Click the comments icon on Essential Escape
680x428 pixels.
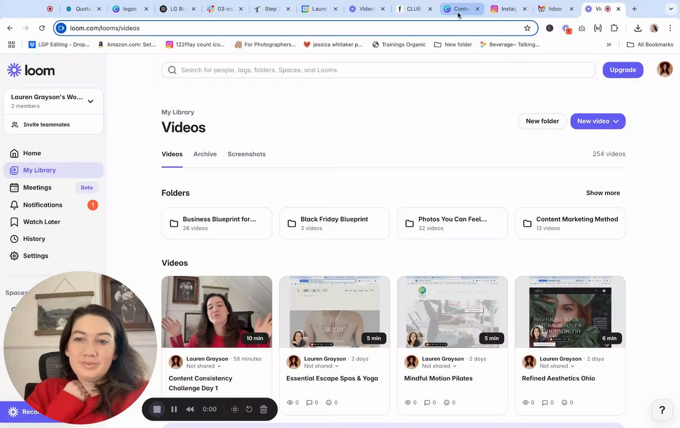tap(309, 403)
